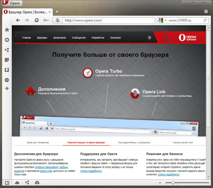Click the Opera Turbo speedometer in status bar
The height and width of the screenshot is (188, 213).
[37, 183]
